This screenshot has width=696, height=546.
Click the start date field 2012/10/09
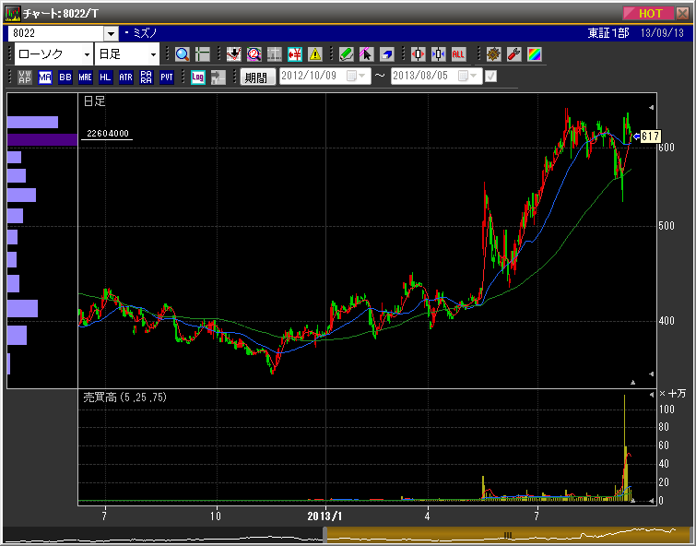coord(312,77)
